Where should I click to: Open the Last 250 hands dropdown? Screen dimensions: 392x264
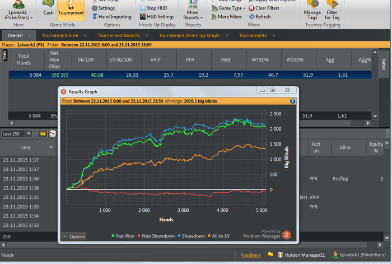[29, 133]
